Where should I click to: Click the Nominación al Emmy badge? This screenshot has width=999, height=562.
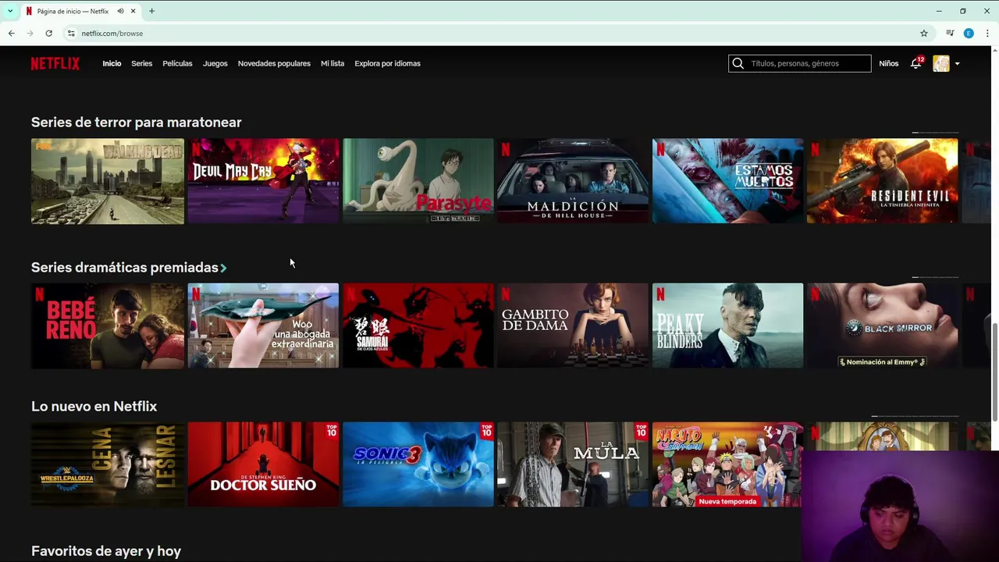click(x=882, y=362)
